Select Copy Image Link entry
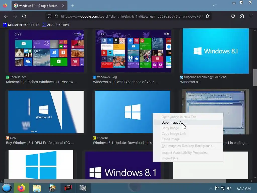The width and height of the screenshot is (257, 193). pos(188,134)
